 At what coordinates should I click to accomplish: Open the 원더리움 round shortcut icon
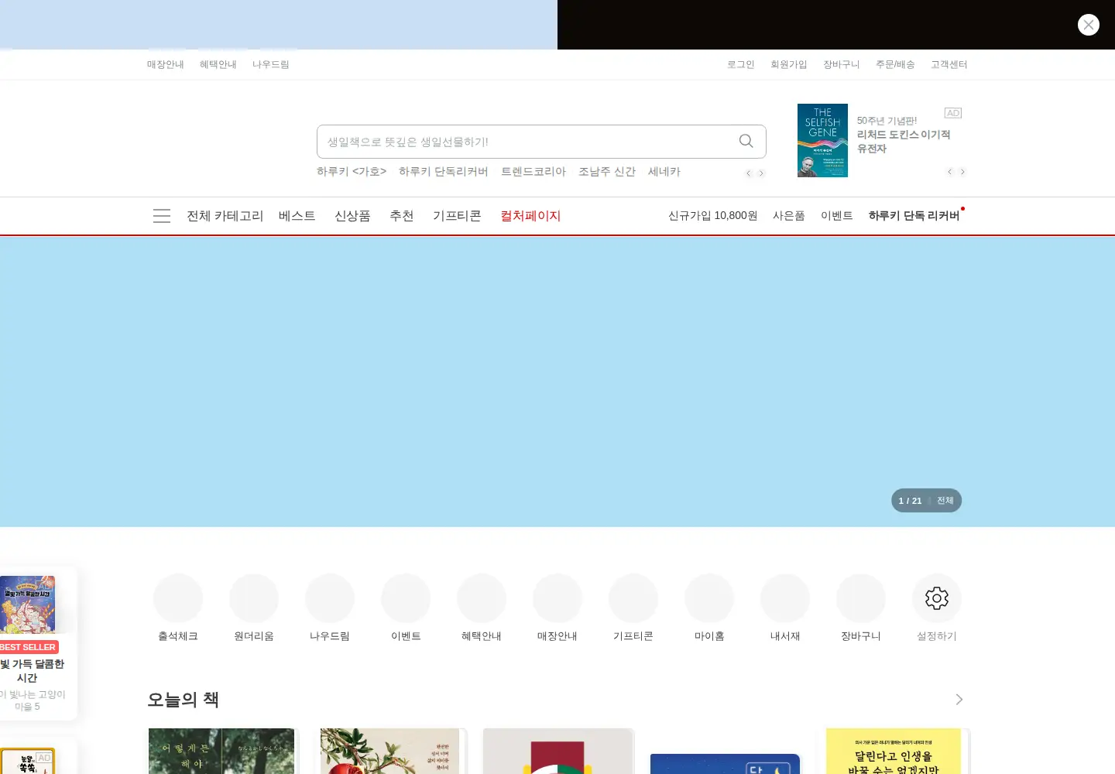254,598
